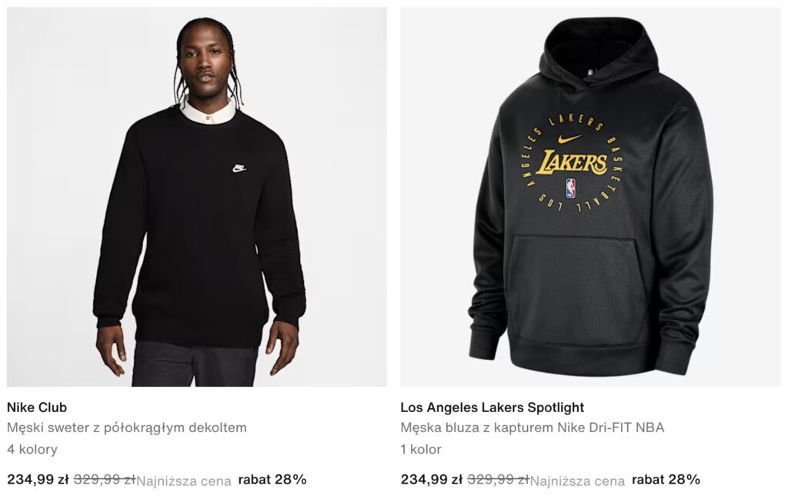The image size is (788, 499).
Task: Open the Lakers Spotlight hoodie product image
Action: click(590, 197)
